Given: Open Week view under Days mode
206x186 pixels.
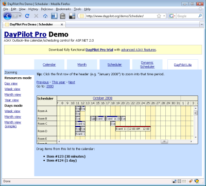Looking at the screenshot, I should click(12, 111).
